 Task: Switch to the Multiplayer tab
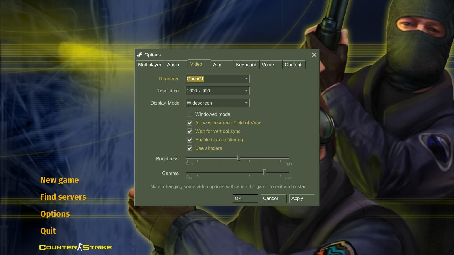150,65
